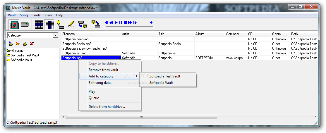
Task: Select the Softpedia test.mp3 file
Action: click(x=75, y=53)
